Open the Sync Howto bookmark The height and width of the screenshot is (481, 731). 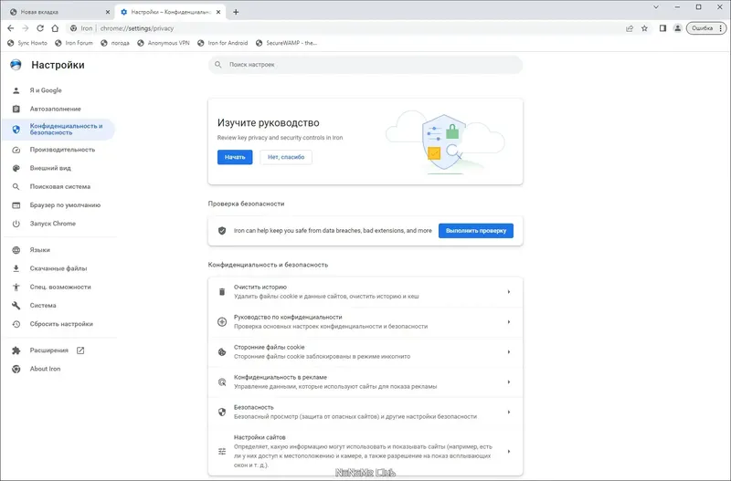pyautogui.click(x=27, y=43)
